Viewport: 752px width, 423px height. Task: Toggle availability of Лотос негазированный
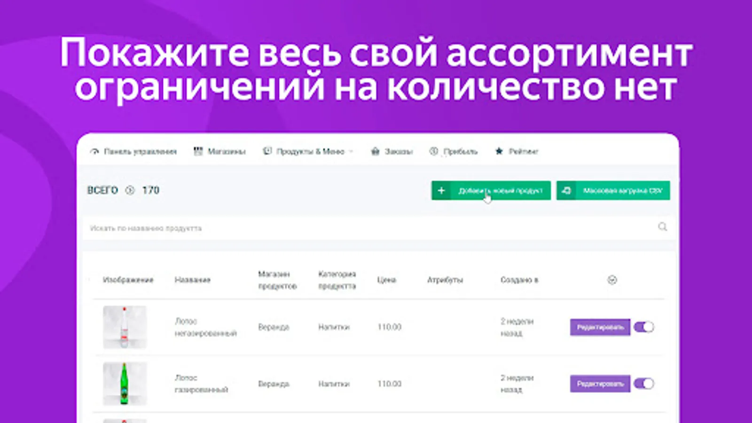tap(644, 327)
